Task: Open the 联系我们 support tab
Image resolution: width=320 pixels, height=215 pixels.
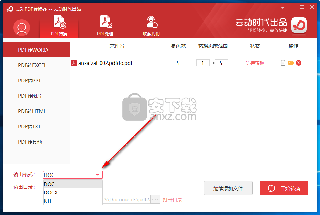Action: pos(151,26)
